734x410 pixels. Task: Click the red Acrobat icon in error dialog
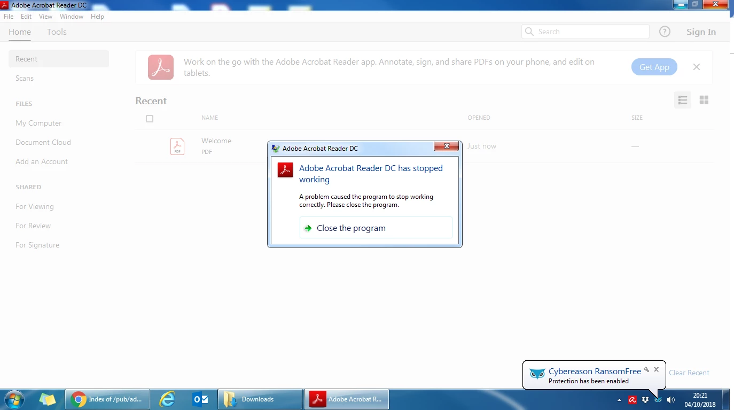pyautogui.click(x=285, y=169)
